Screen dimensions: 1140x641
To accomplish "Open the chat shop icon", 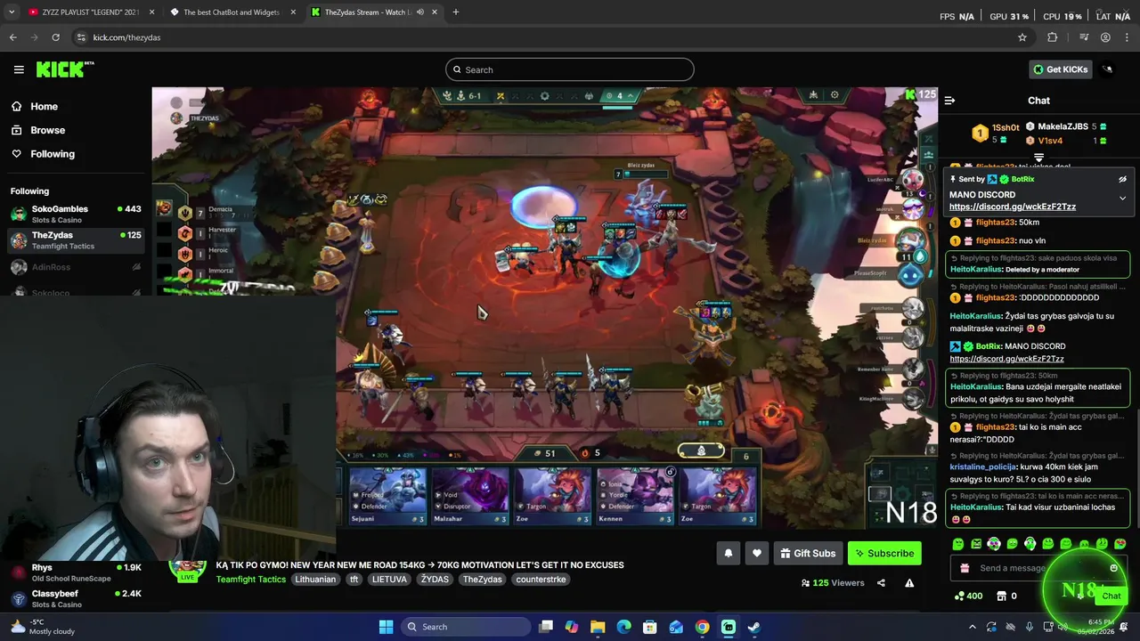I will pyautogui.click(x=1001, y=596).
